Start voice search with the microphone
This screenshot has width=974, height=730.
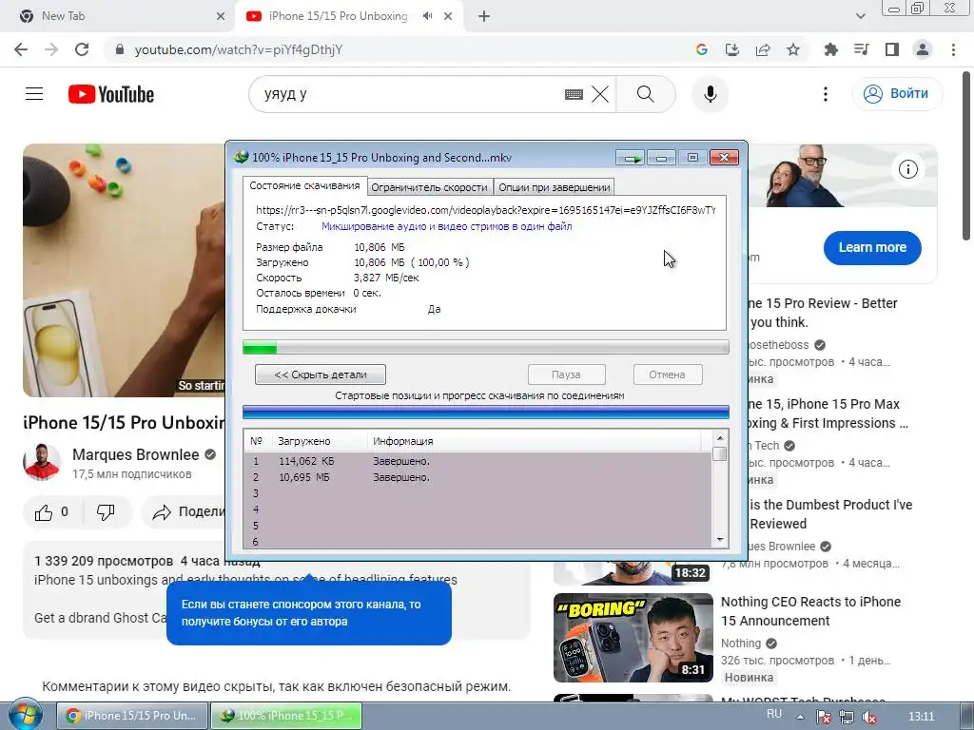tap(710, 94)
